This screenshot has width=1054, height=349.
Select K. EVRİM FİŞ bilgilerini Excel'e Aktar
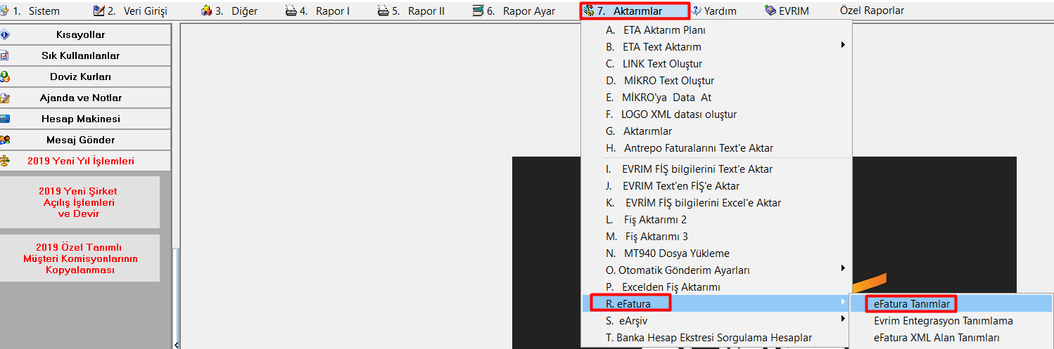716,203
